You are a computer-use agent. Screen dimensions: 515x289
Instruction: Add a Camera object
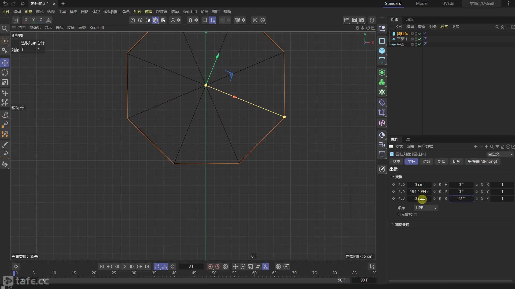tap(382, 145)
